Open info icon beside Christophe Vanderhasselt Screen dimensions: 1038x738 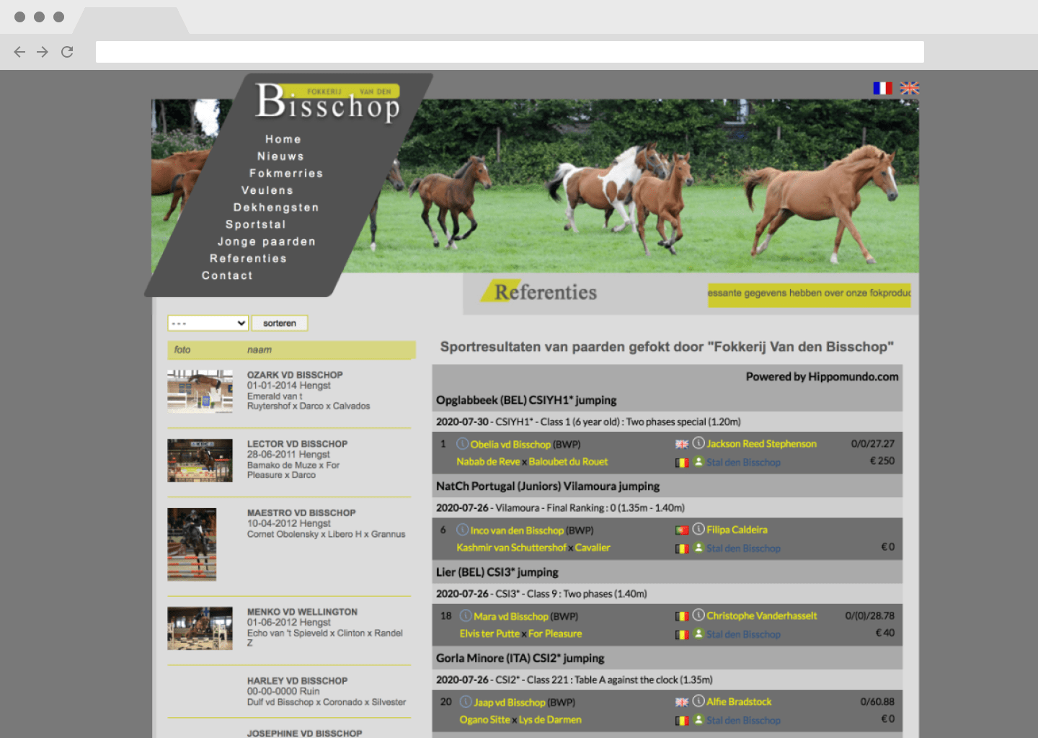coord(698,615)
